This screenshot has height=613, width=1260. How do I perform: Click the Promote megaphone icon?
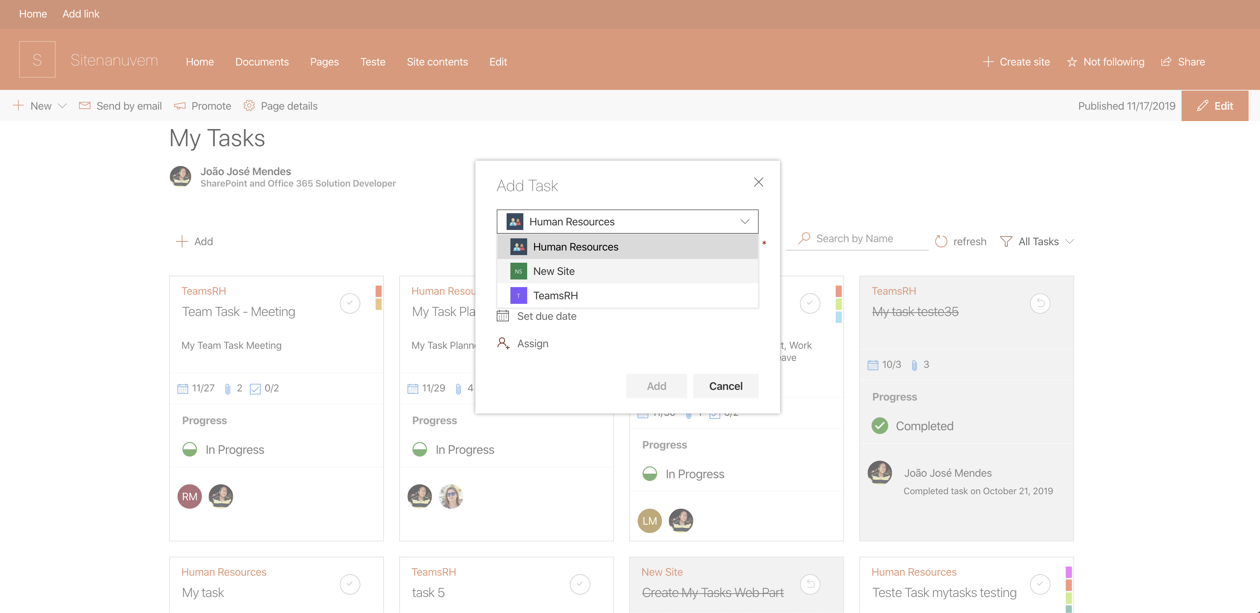tap(180, 105)
